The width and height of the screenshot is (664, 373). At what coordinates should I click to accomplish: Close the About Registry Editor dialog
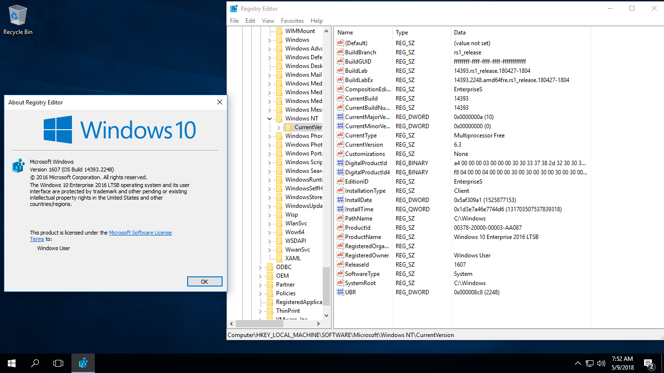[x=219, y=102]
